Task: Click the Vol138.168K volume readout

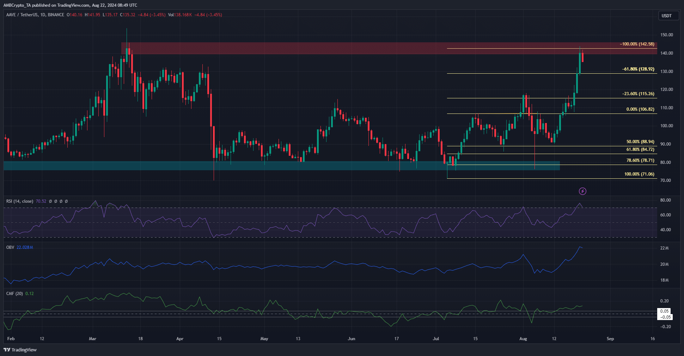Action: pos(180,15)
